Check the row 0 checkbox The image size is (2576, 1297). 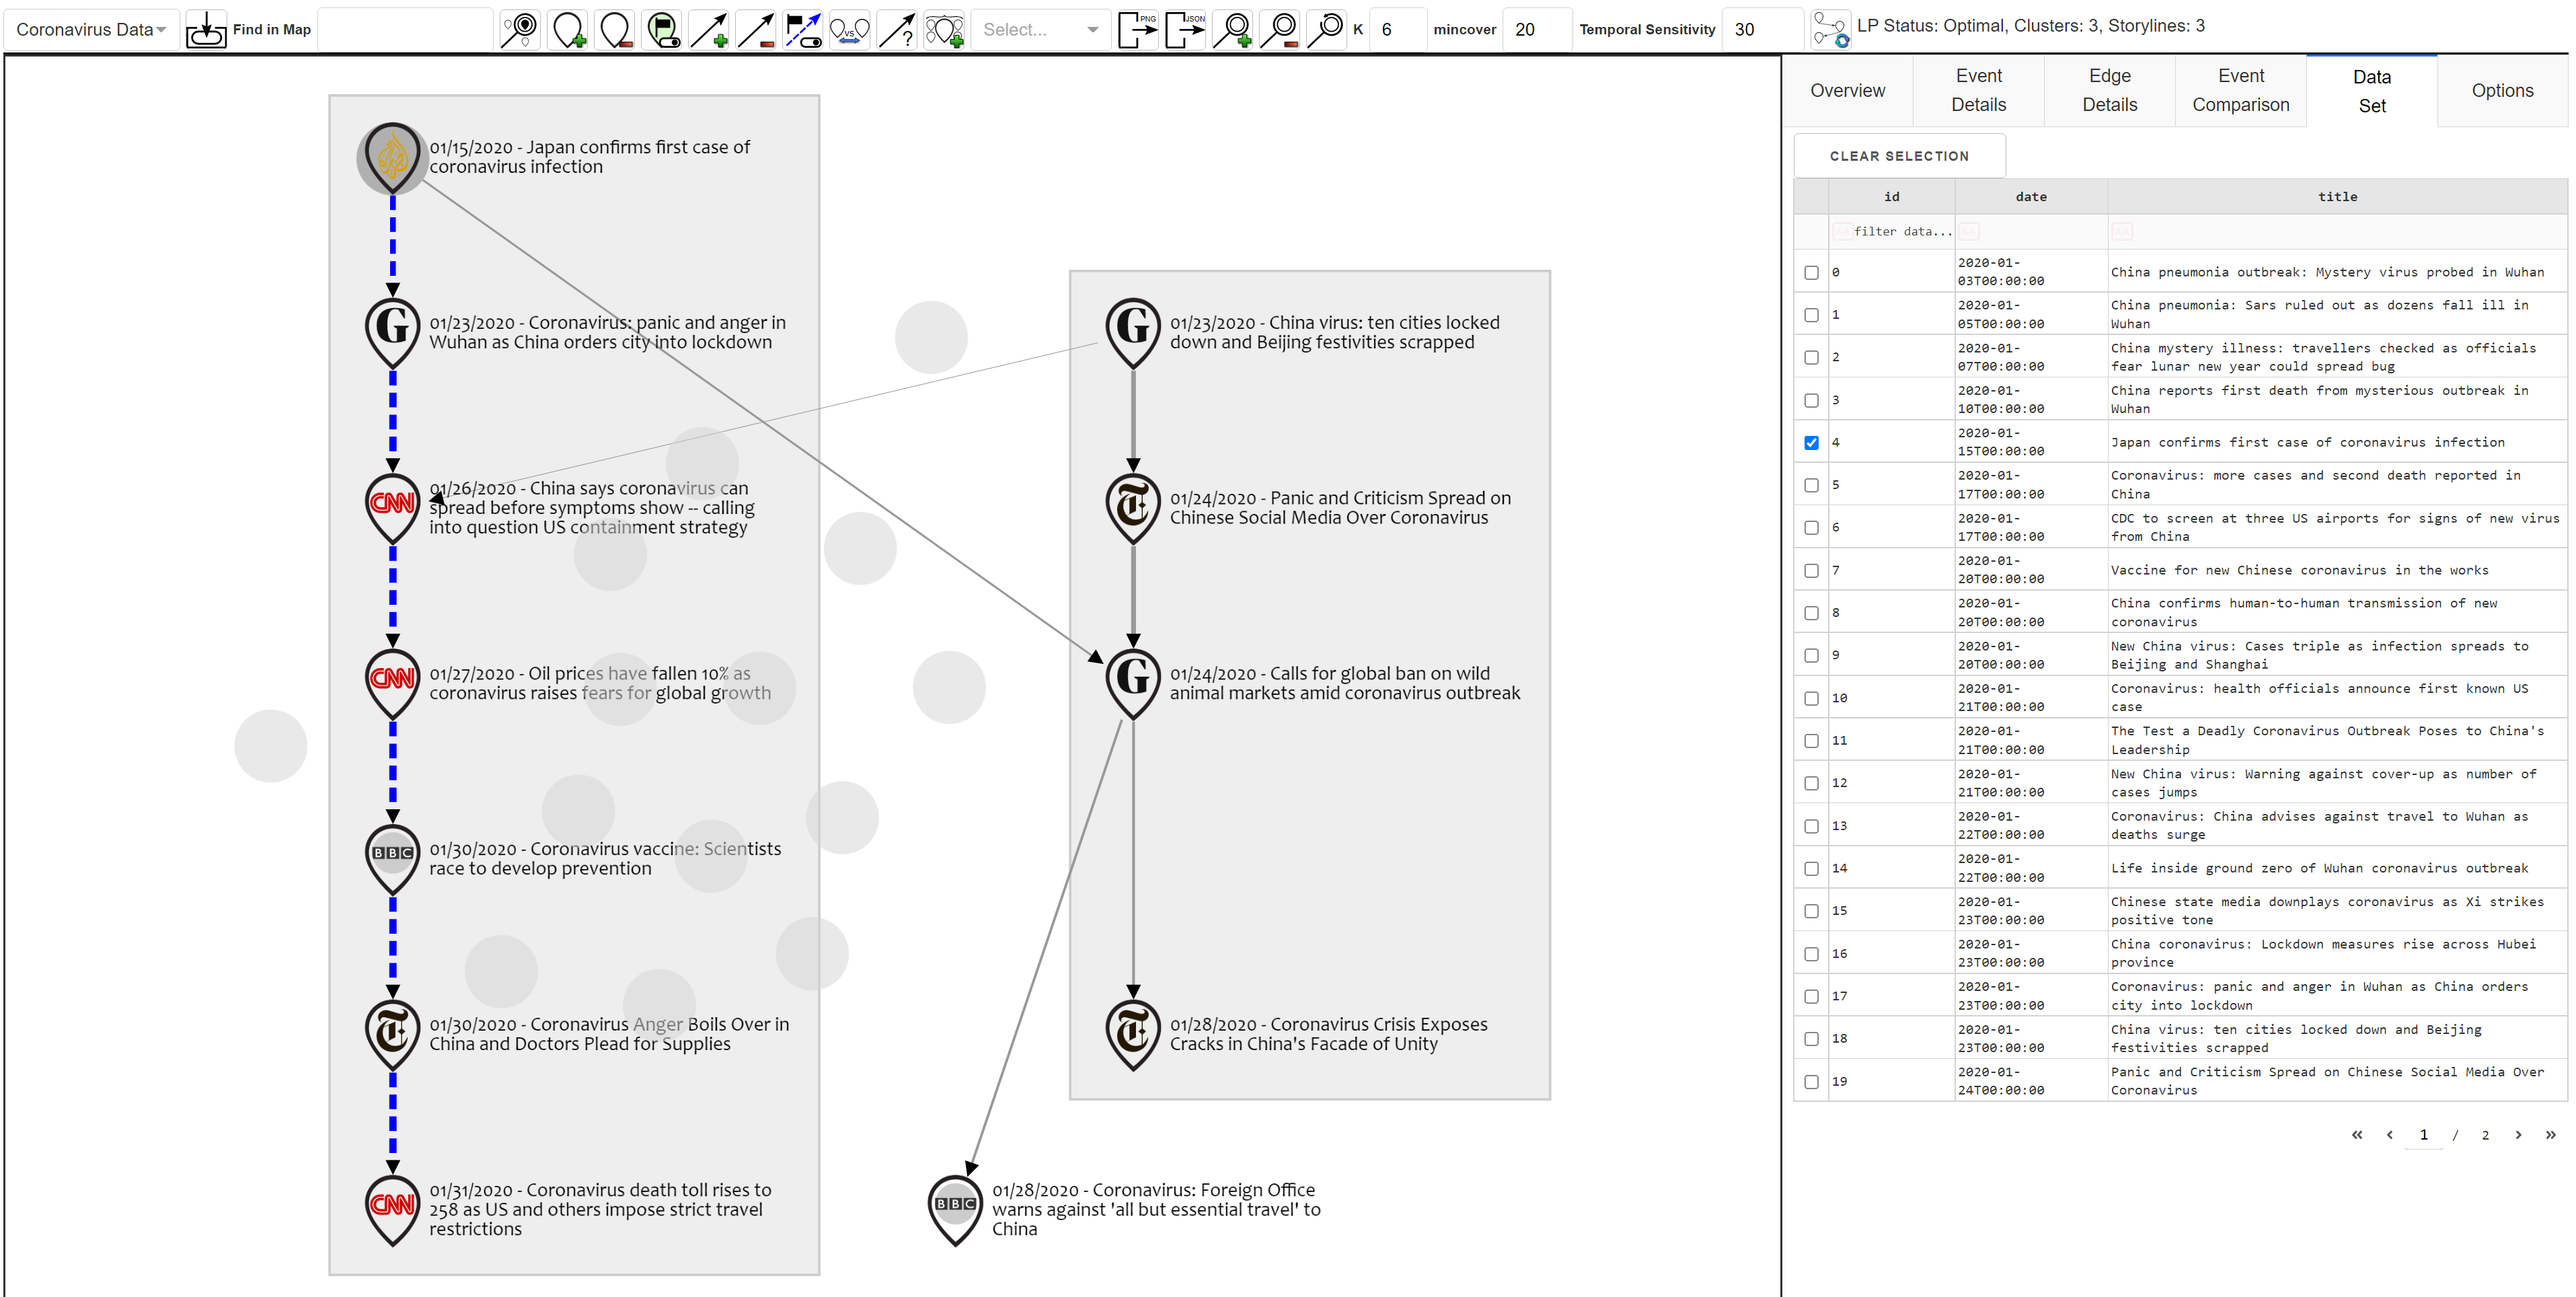[1811, 273]
